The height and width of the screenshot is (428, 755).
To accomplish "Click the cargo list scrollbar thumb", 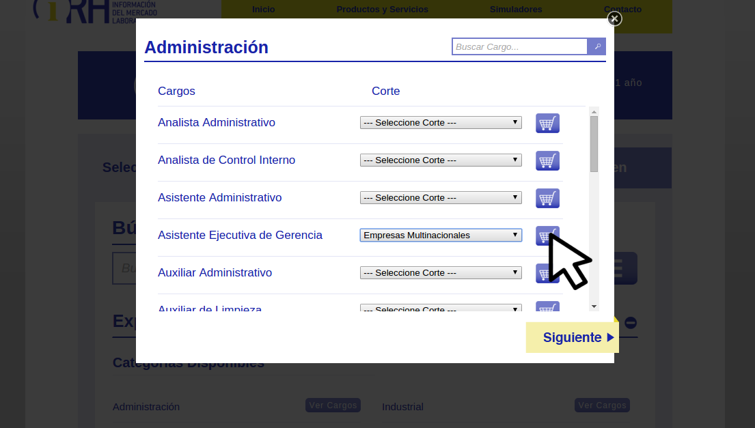I will [594, 144].
